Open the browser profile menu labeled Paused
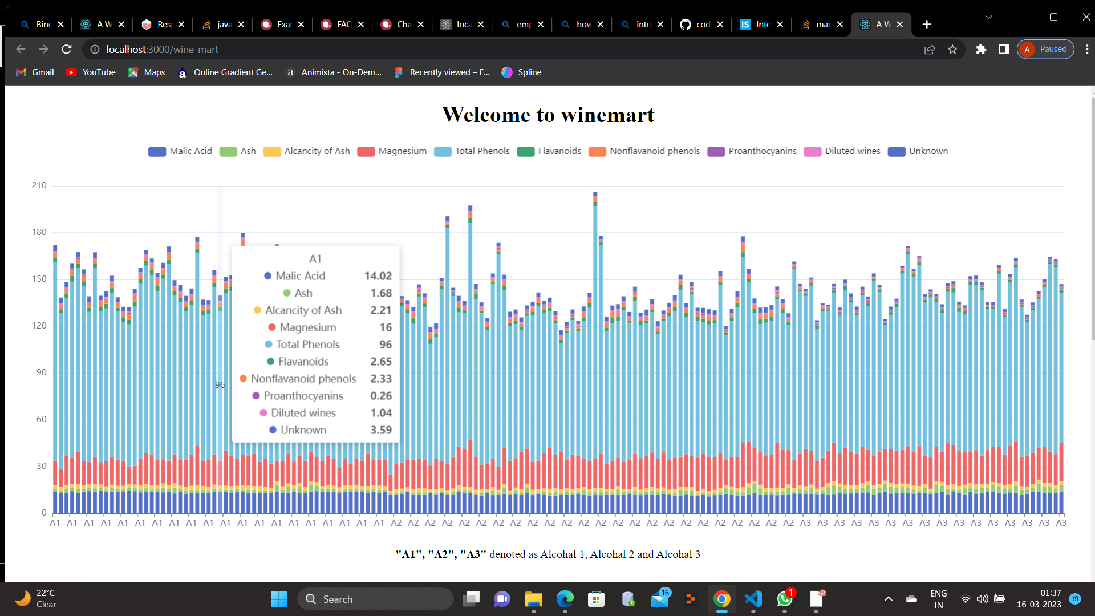The height and width of the screenshot is (616, 1095). [1045, 49]
